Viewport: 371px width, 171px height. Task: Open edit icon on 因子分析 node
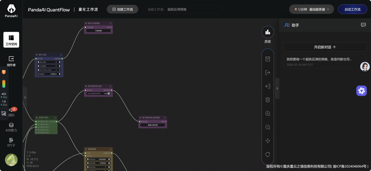click(x=61, y=55)
